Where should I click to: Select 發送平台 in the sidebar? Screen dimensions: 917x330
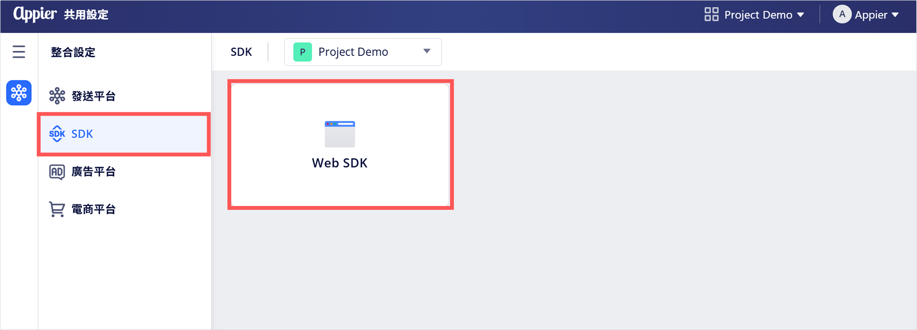click(124, 96)
